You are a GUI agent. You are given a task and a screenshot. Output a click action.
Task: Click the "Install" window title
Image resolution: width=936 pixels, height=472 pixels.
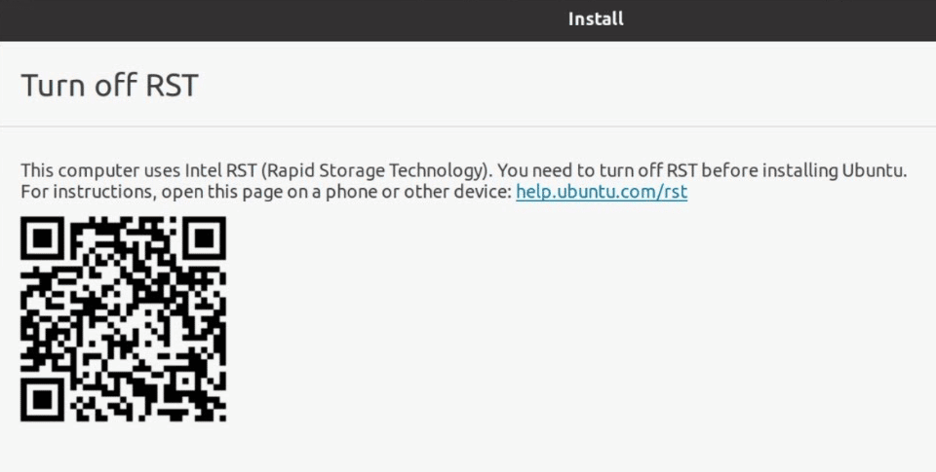[x=596, y=18]
